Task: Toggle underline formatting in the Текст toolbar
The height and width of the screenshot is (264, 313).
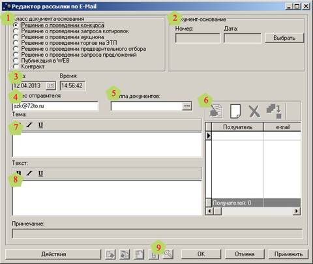Action: [x=40, y=173]
